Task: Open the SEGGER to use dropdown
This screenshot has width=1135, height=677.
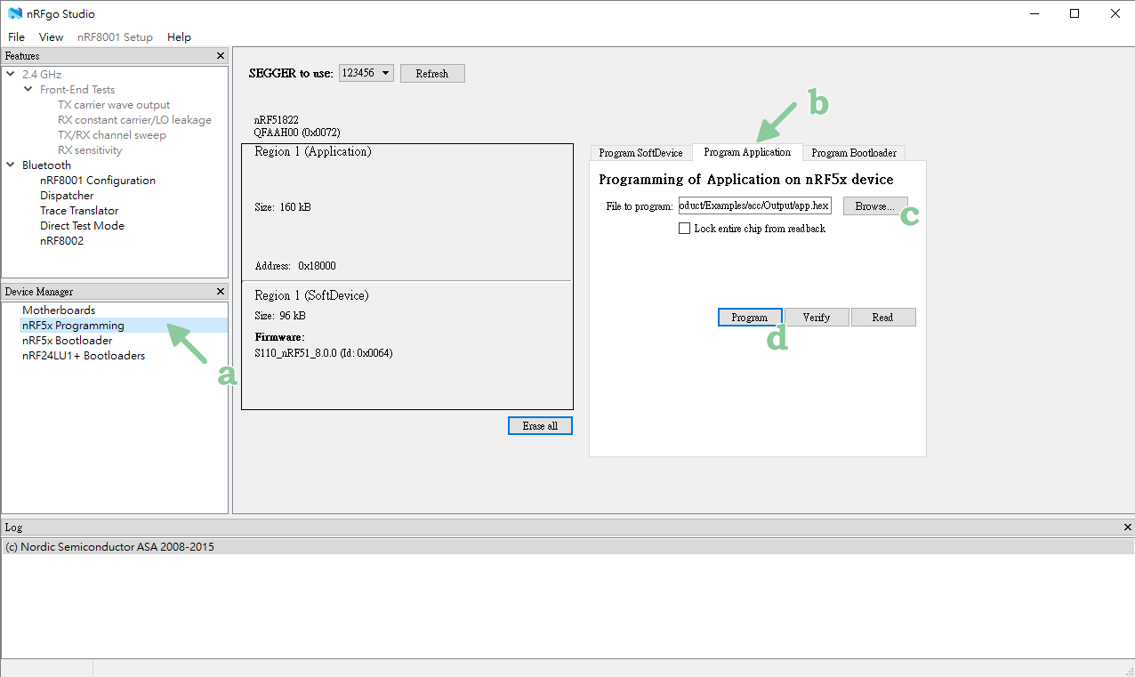Action: click(x=366, y=73)
